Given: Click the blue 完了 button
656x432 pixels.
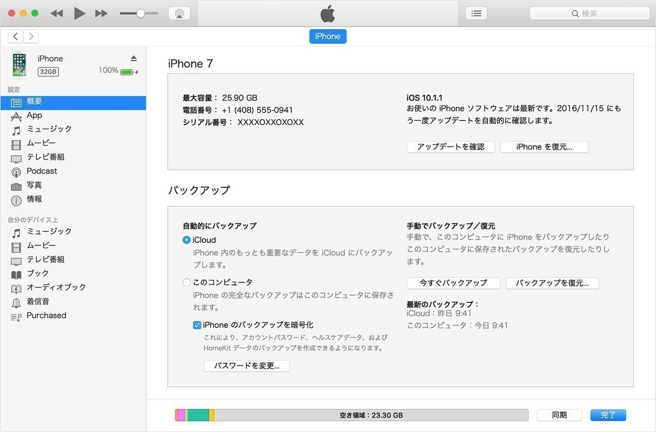Looking at the screenshot, I should pos(608,415).
